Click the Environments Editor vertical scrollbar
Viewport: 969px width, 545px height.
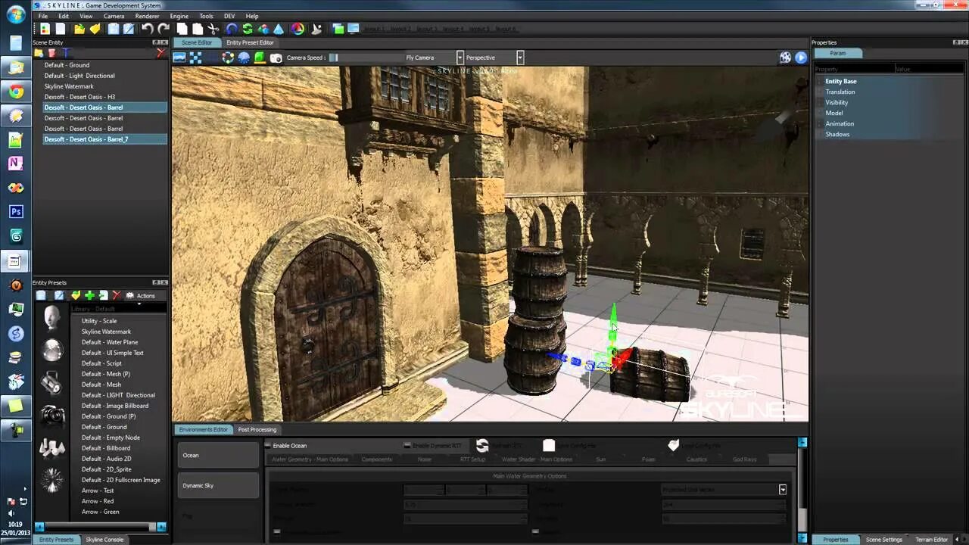coord(802,490)
